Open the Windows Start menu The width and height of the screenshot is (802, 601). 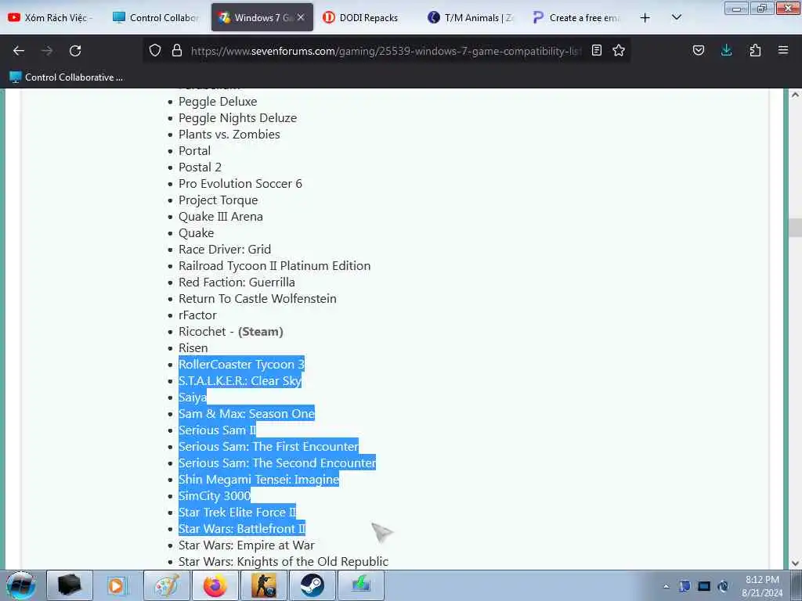20,585
